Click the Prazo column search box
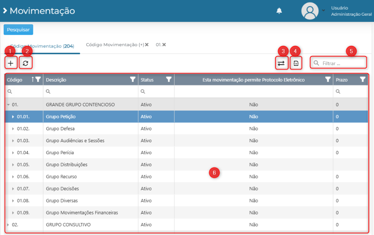This screenshot has width=374, height=235. click(x=350, y=92)
